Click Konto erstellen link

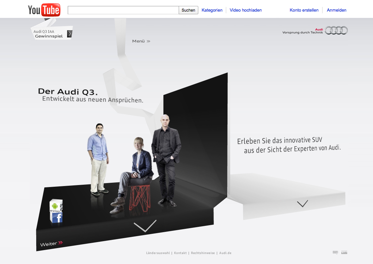(x=304, y=10)
